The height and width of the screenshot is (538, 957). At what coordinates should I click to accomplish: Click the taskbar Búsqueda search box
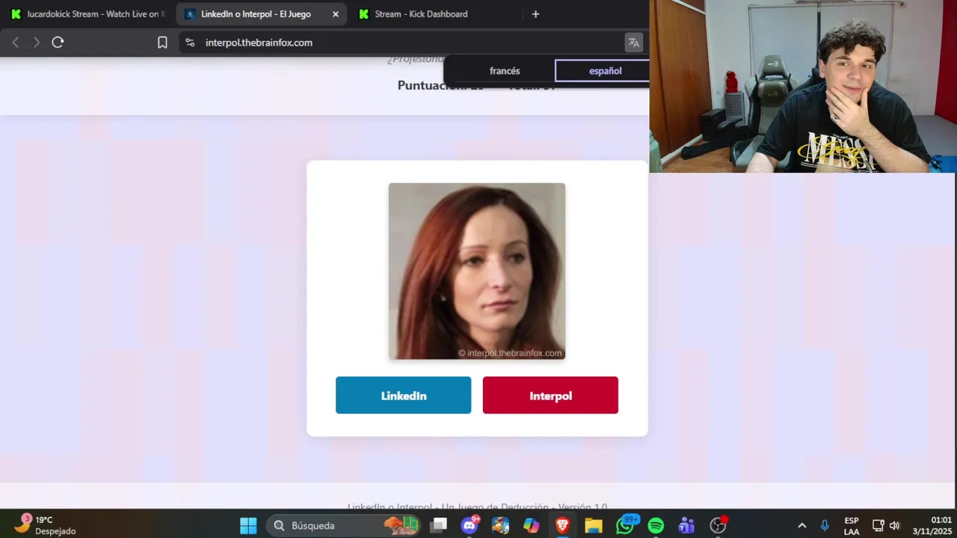tap(345, 525)
